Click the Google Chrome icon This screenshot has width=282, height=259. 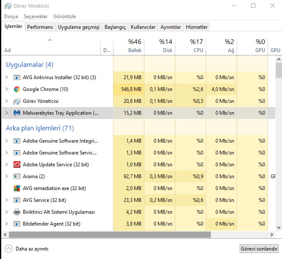click(x=17, y=89)
